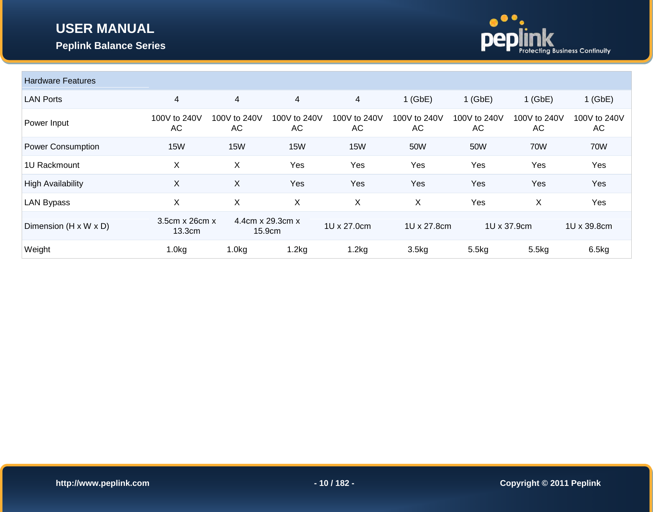The height and width of the screenshot is (512, 653).
Task: Click the Peplink Balance Series subtitle
Action: pyautogui.click(x=110, y=46)
